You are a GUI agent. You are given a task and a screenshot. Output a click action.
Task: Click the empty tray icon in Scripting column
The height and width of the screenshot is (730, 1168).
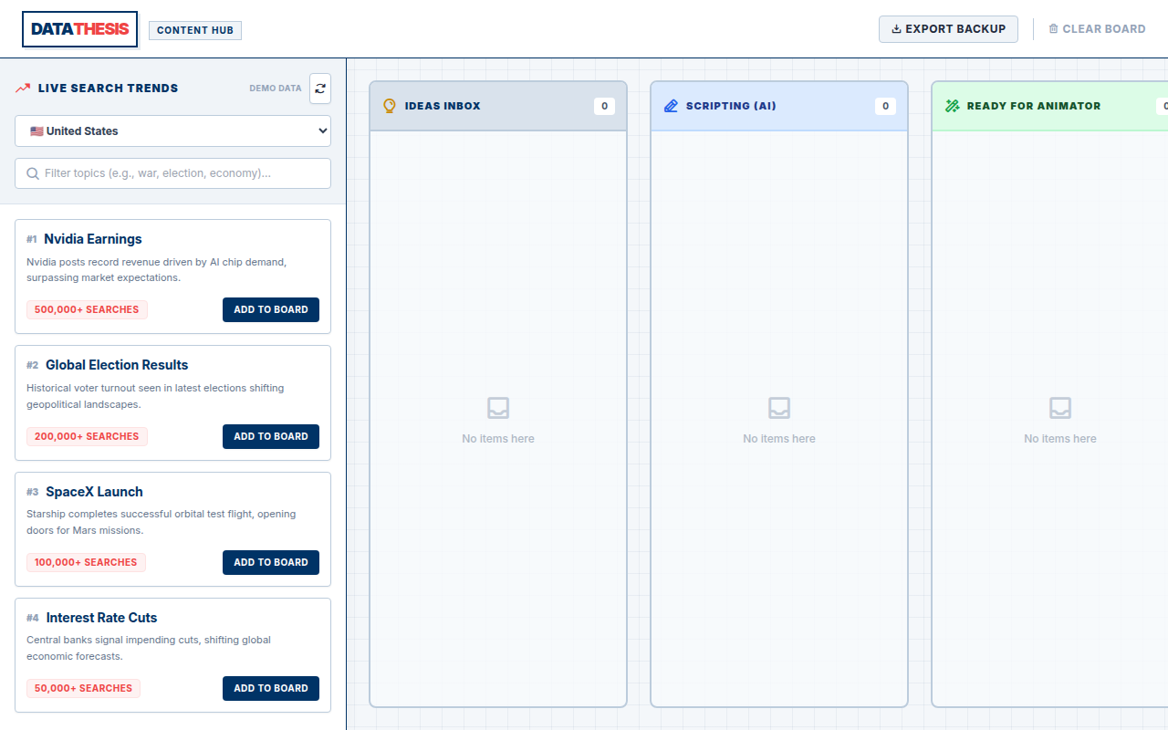(x=779, y=408)
